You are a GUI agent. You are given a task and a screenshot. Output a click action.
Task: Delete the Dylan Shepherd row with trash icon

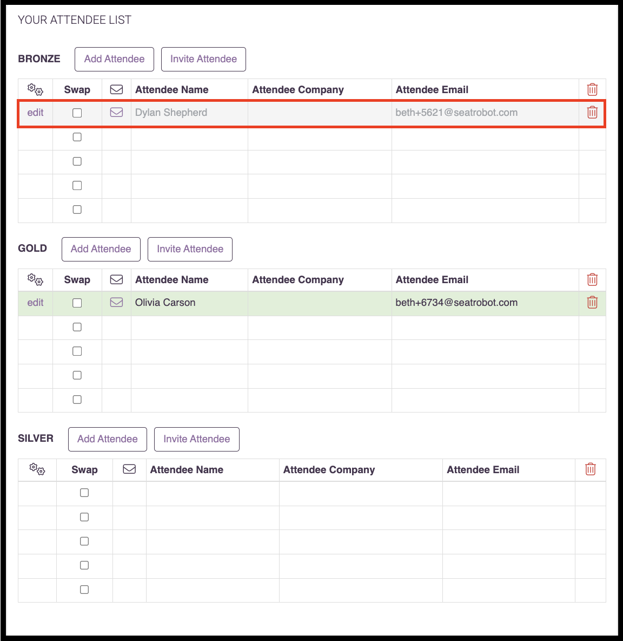[592, 112]
